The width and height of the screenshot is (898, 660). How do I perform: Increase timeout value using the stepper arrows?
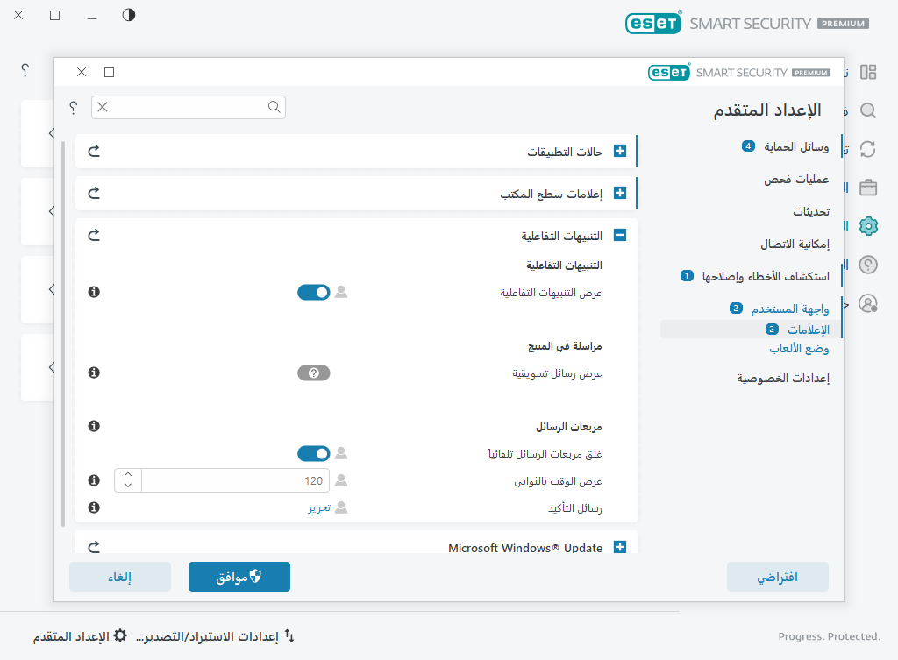(x=127, y=475)
